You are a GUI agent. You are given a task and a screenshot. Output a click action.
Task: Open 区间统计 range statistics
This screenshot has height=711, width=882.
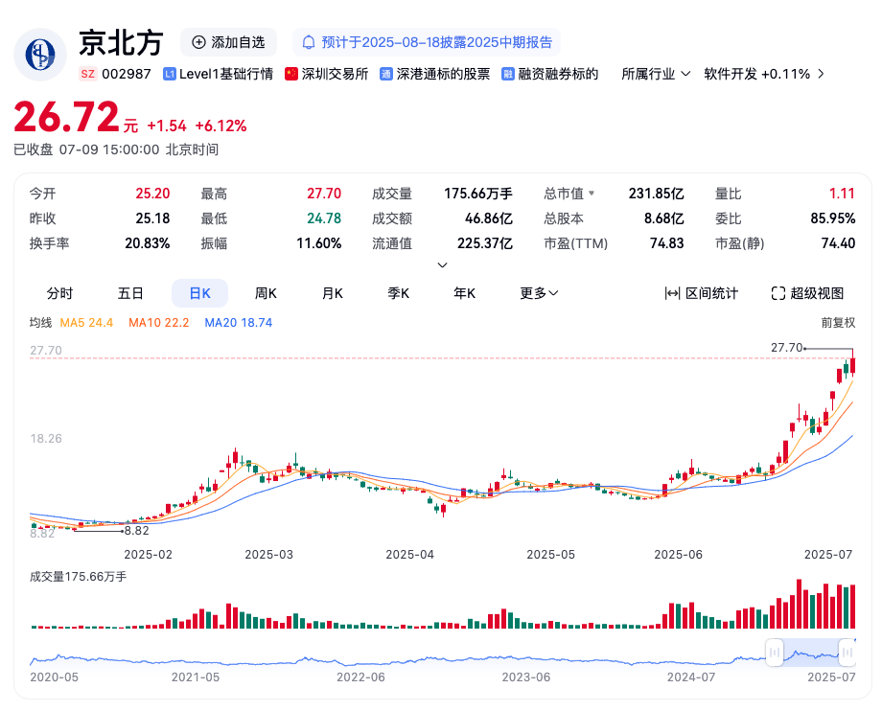pos(701,293)
